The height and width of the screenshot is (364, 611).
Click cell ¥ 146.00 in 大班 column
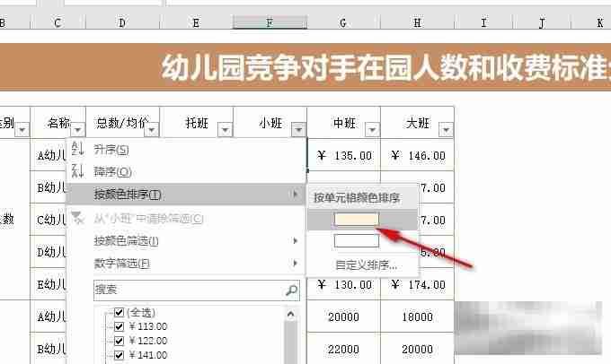[417, 156]
